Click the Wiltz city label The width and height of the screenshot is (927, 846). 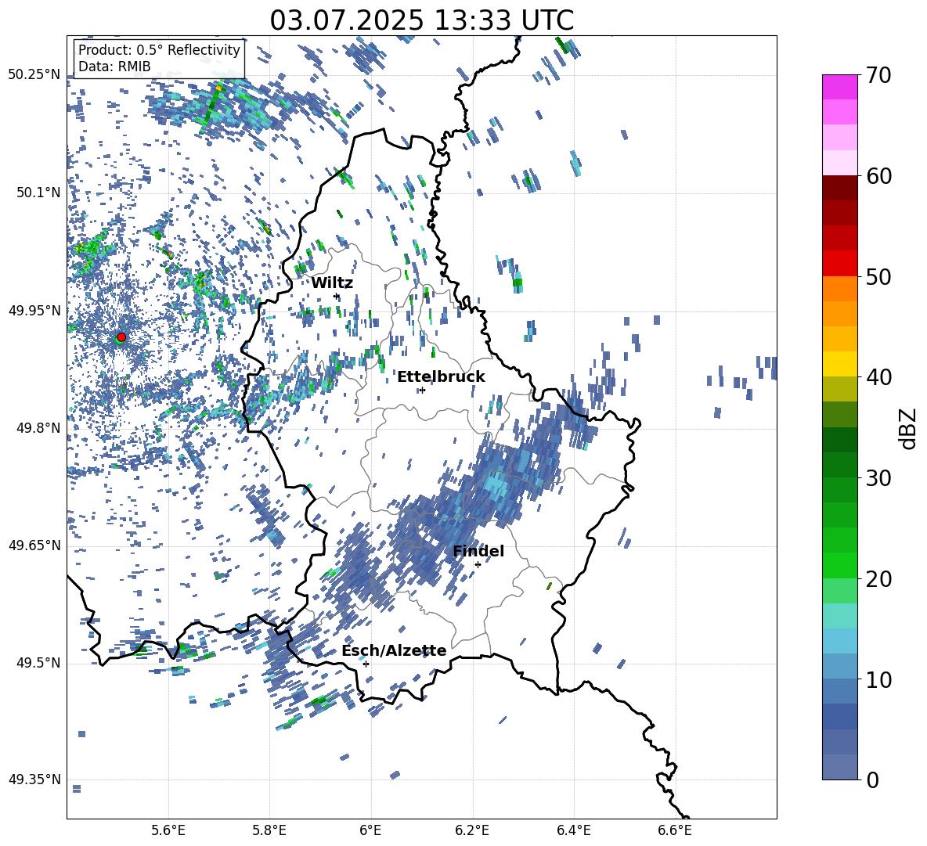click(332, 283)
